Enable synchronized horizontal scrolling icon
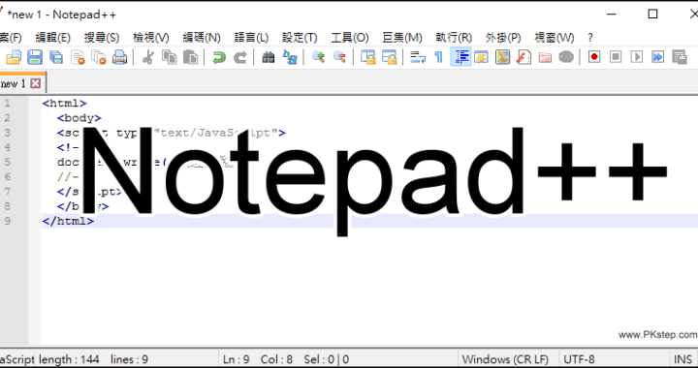 [x=389, y=57]
